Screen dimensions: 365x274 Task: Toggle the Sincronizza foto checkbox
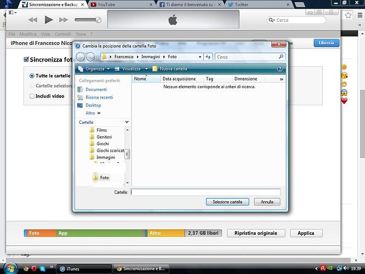click(26, 60)
